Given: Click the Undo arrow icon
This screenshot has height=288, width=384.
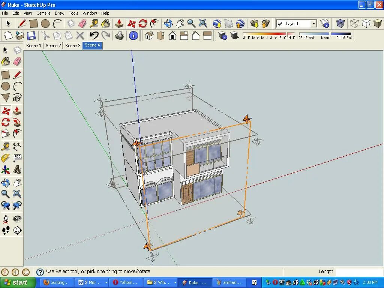Looking at the screenshot, I should [94, 36].
